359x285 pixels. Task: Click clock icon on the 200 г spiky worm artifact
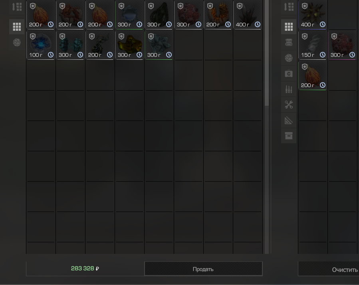pos(228,24)
